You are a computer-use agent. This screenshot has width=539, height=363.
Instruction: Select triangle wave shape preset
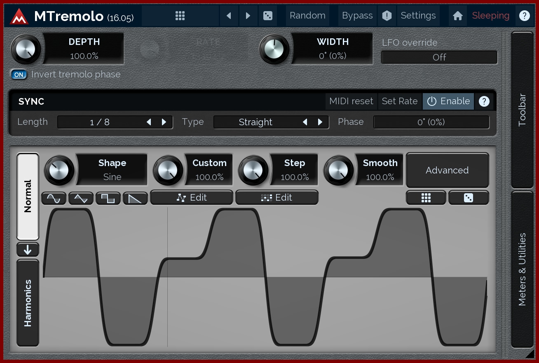81,199
